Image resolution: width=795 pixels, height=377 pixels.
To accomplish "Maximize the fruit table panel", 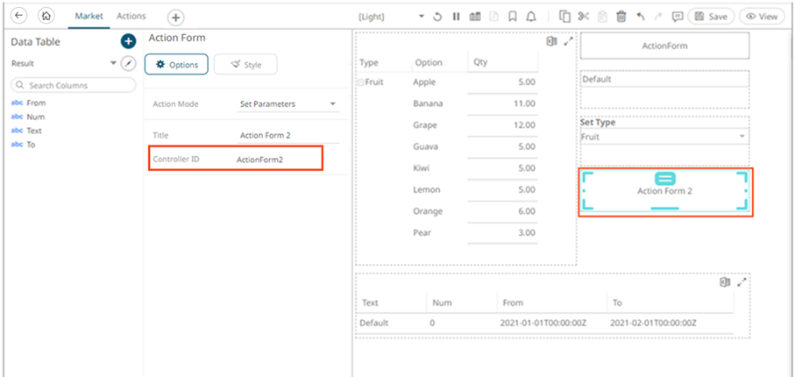I will 568,41.
